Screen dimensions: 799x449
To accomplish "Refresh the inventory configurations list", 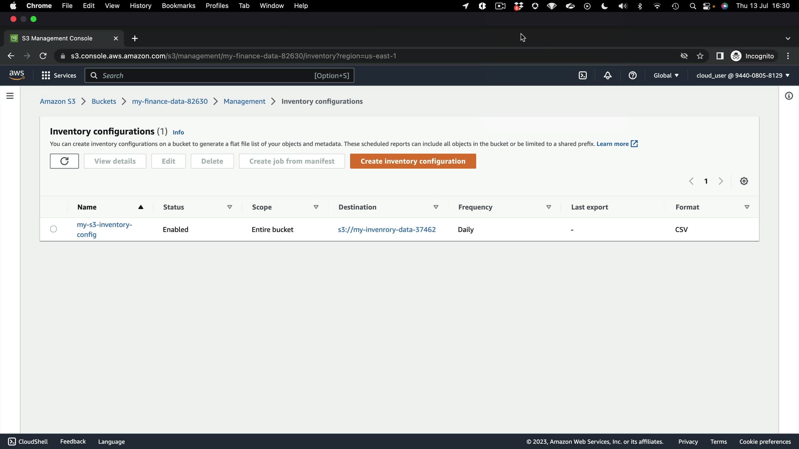I will [x=64, y=161].
